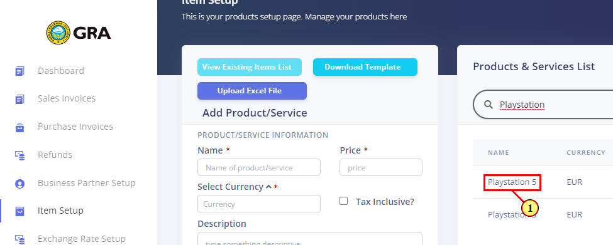The width and height of the screenshot is (613, 245).
Task: Click the GRA logo
Action: pyautogui.click(x=79, y=33)
